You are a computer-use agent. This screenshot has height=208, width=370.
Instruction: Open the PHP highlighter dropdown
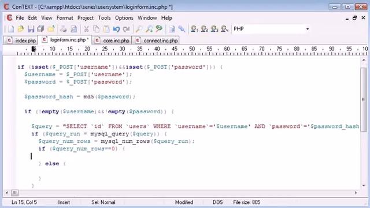(307, 29)
